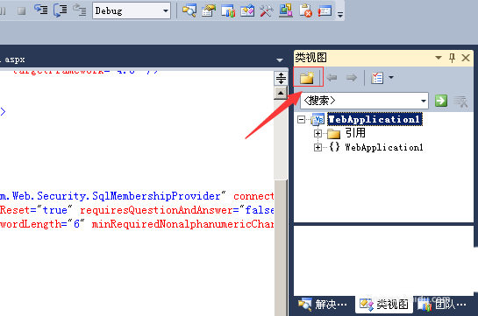This screenshot has height=316, width=478.
Task: Click the editor scroll up arrow
Action: click(281, 93)
